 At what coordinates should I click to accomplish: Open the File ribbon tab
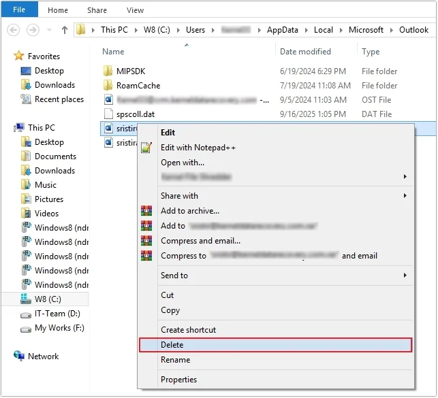19,10
